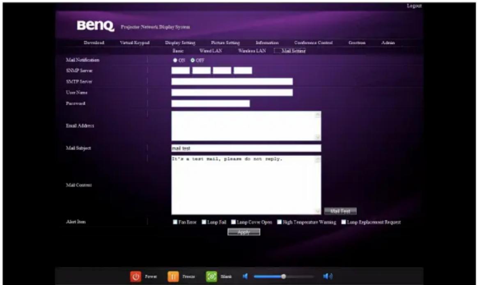Click the first SNMP Server octet field
Viewport: 477px width, 285px height.
tap(180, 71)
